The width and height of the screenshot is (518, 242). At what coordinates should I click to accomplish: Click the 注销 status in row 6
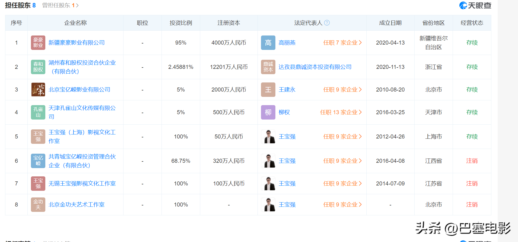[472, 161]
